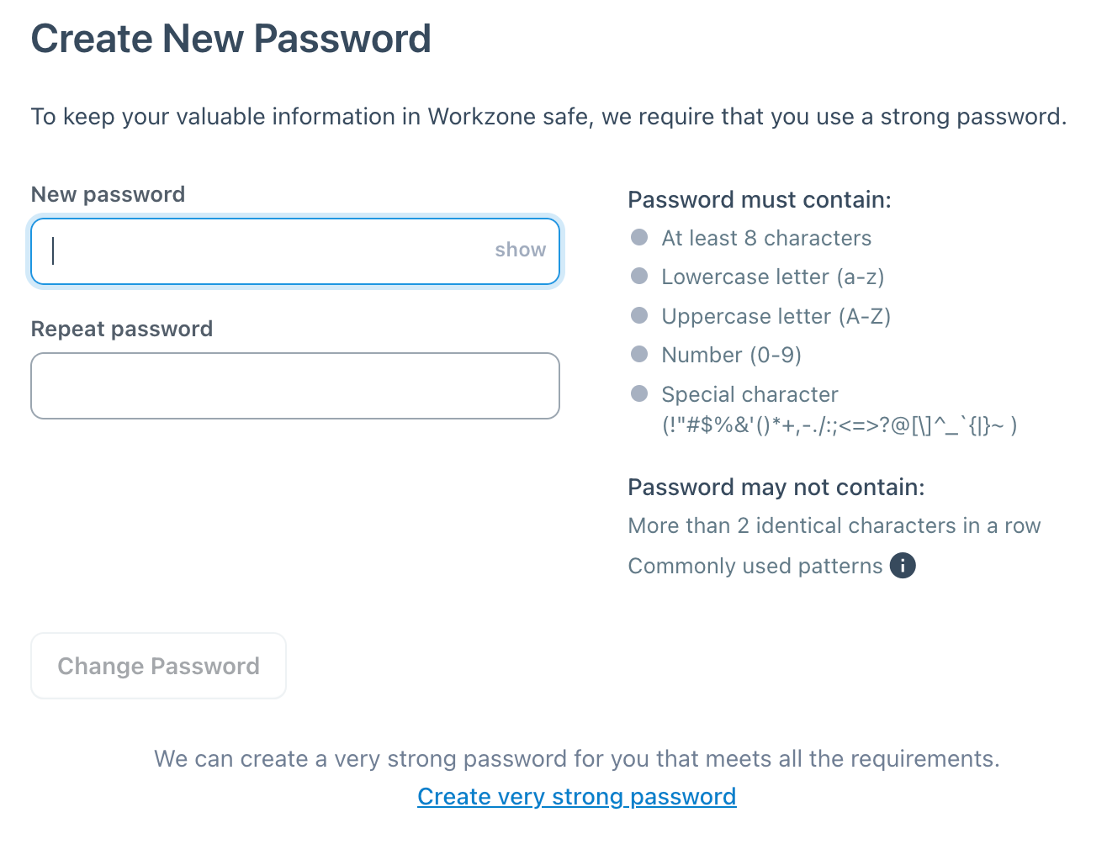Click the Uppercase letter requirement dot
The image size is (1107, 844).
pos(639,315)
